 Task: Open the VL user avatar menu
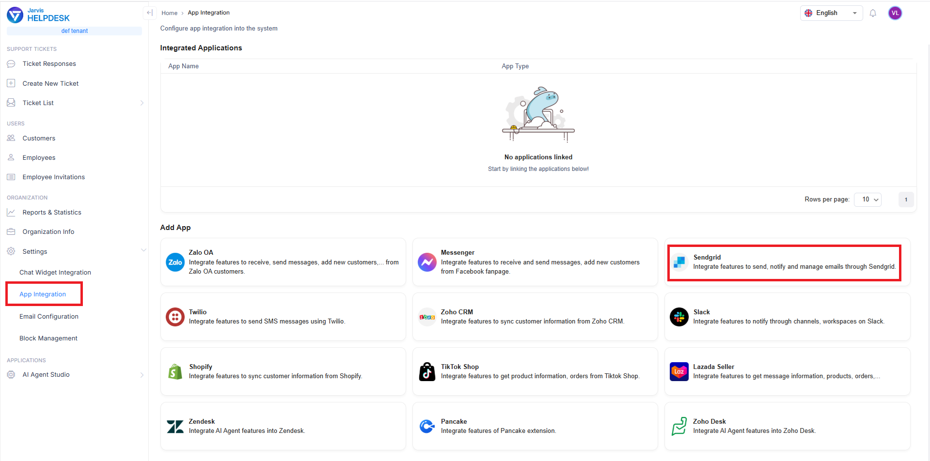point(895,13)
